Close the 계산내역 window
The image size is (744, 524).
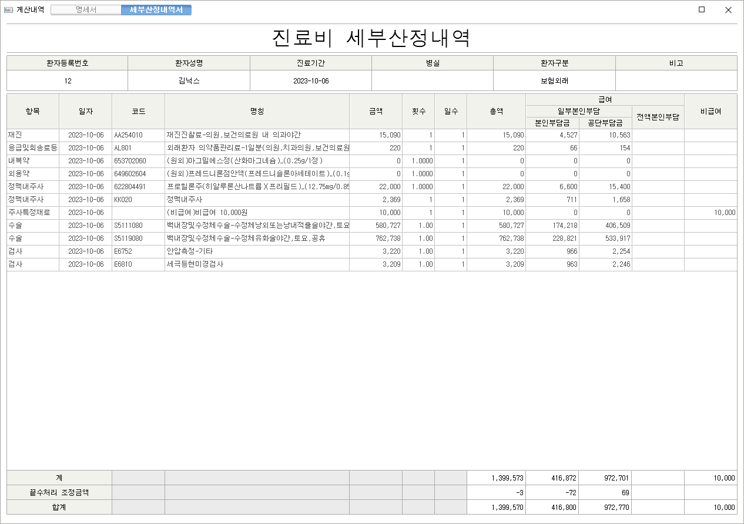728,10
